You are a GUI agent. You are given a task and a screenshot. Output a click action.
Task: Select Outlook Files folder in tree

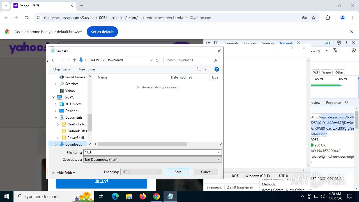77,131
